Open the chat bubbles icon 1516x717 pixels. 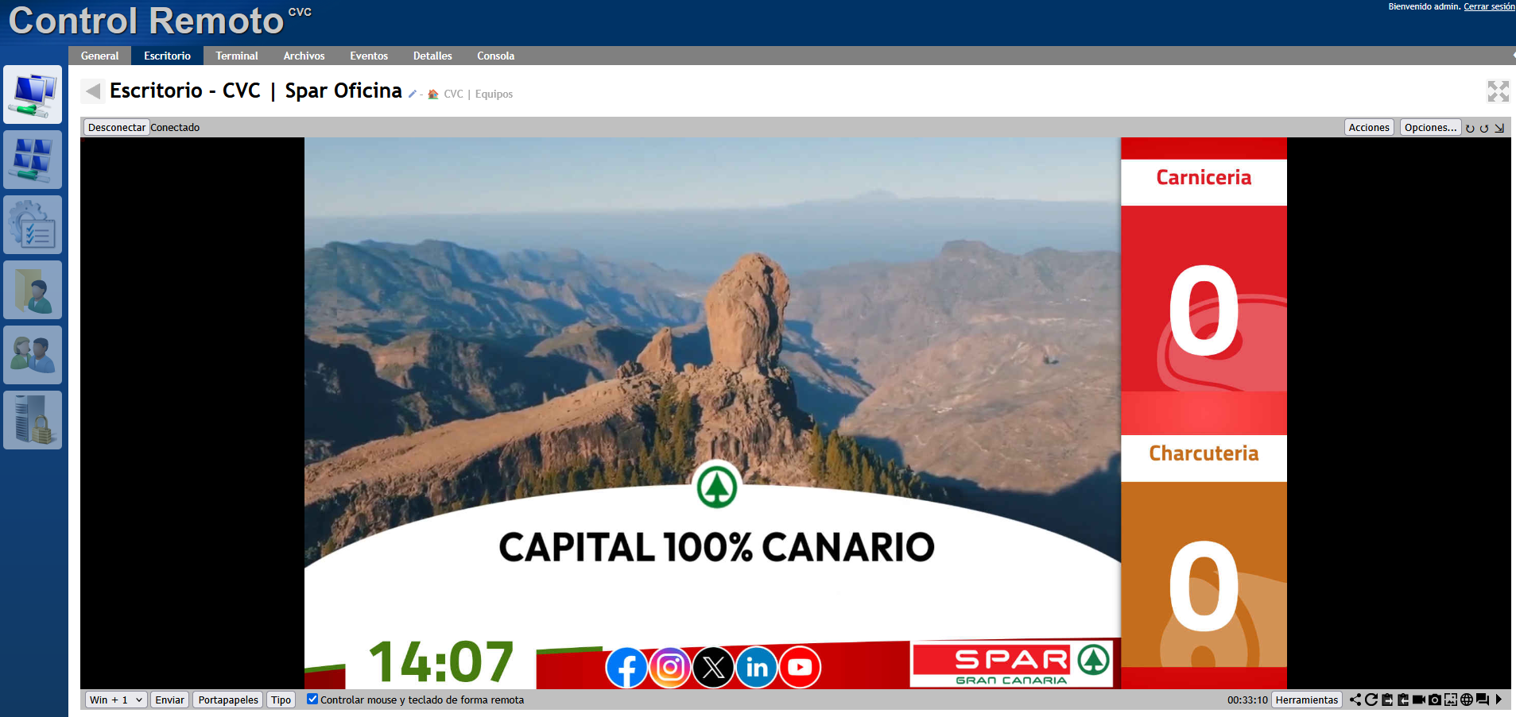pos(1483,700)
